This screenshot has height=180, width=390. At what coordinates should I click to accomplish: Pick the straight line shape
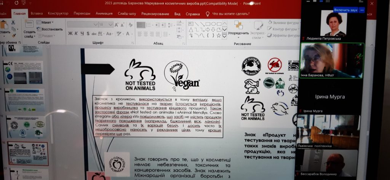point(197,24)
